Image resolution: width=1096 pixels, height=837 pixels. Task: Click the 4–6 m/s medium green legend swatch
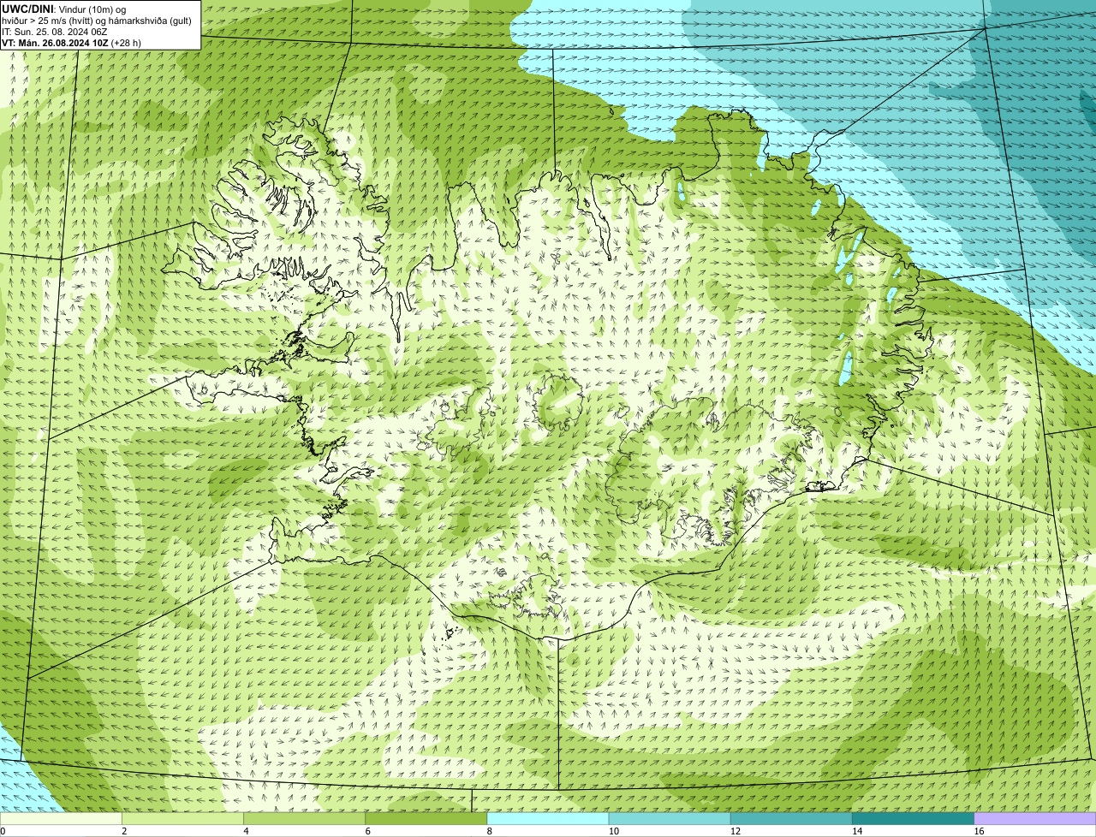(x=305, y=819)
